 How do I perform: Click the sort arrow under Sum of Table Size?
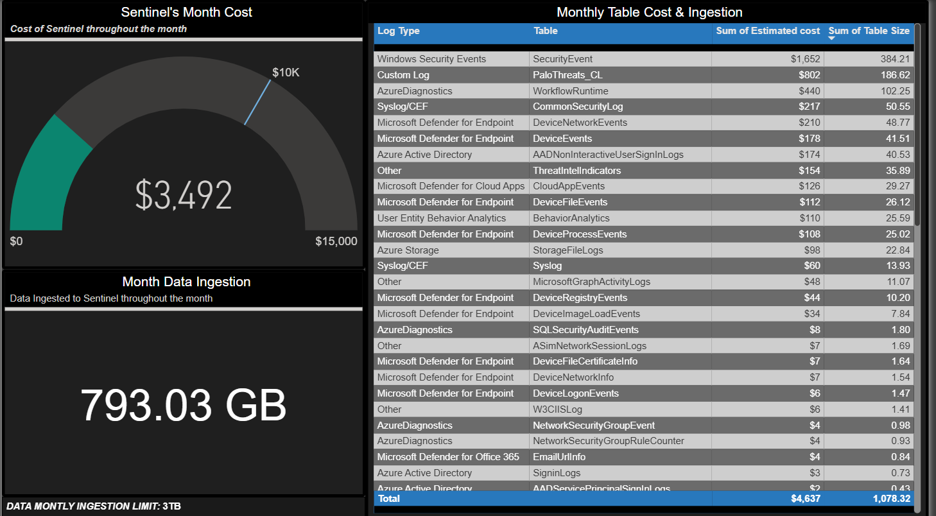[x=832, y=39]
